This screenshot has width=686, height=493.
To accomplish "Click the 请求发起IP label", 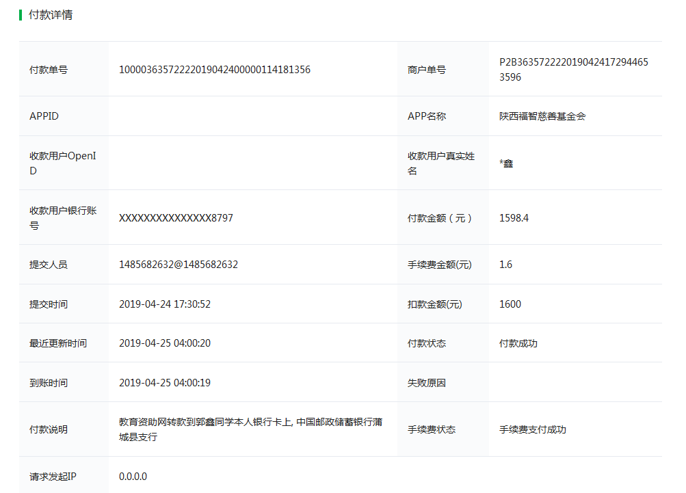I will 53,477.
